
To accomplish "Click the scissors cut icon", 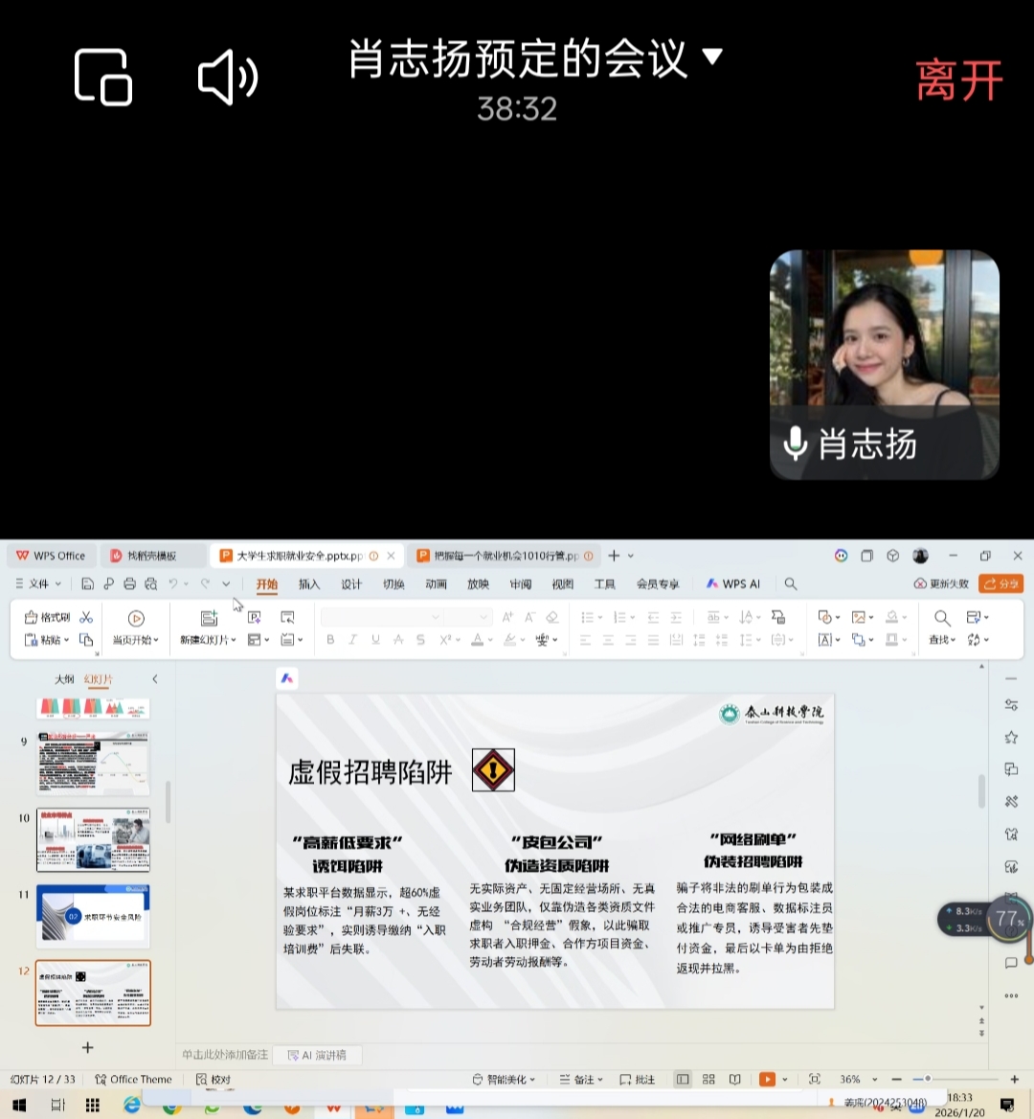I will coord(86,617).
